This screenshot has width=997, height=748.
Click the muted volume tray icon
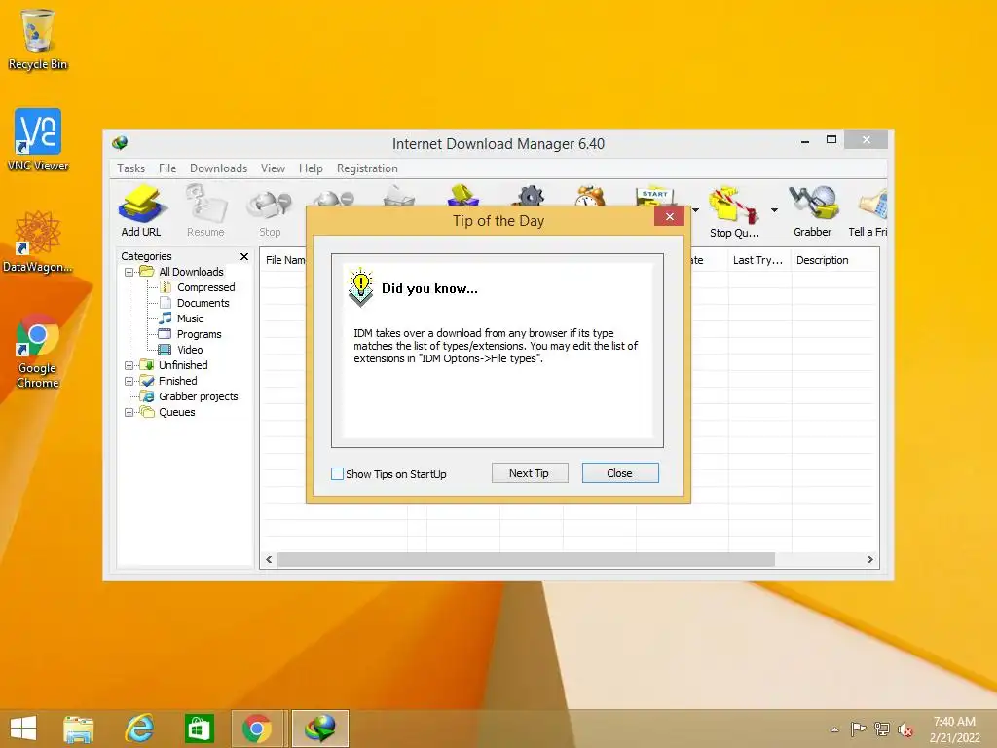pyautogui.click(x=905, y=729)
